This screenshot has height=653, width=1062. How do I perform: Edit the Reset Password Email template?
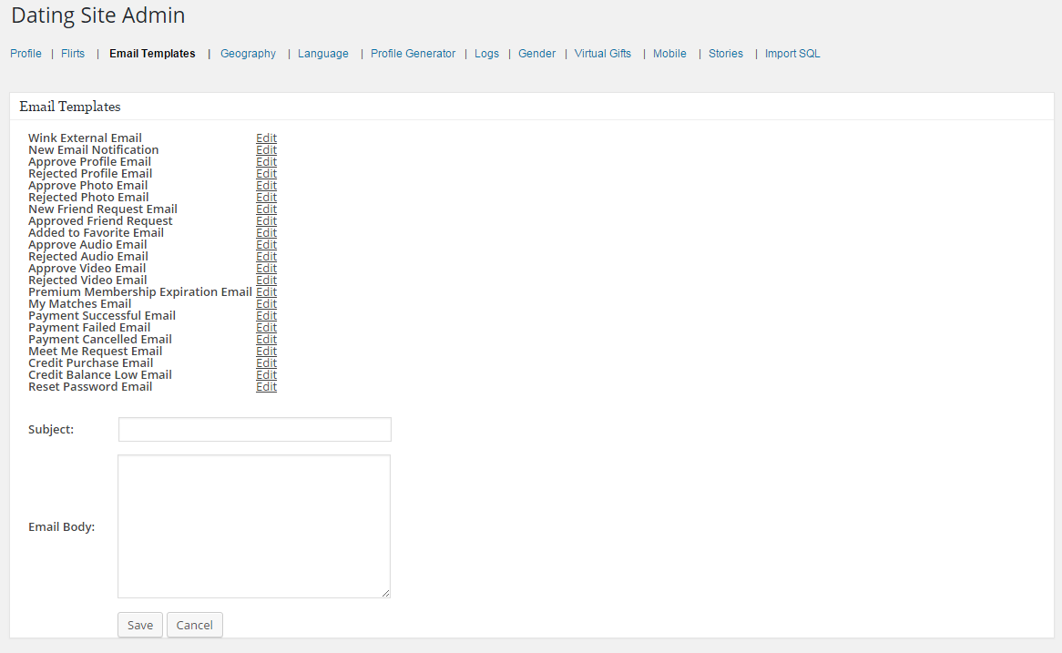[266, 387]
